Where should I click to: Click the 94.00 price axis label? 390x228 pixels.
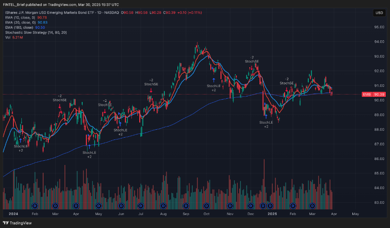(x=379, y=42)
